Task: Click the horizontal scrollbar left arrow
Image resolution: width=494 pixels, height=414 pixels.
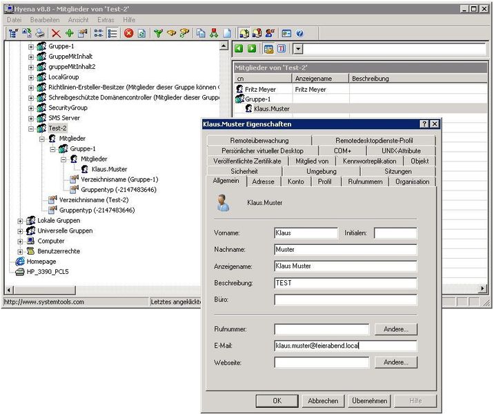Action: coord(9,290)
